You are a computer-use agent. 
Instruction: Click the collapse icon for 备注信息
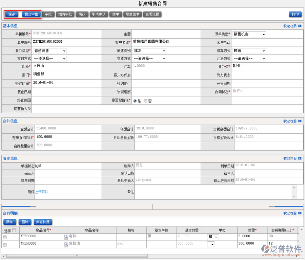(x=300, y=158)
